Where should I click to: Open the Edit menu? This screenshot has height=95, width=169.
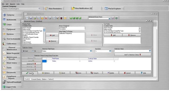7,4
